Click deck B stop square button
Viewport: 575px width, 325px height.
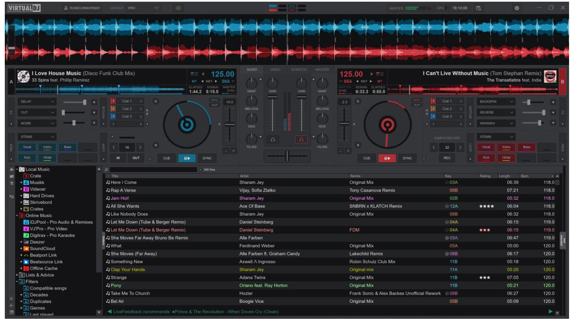point(358,145)
